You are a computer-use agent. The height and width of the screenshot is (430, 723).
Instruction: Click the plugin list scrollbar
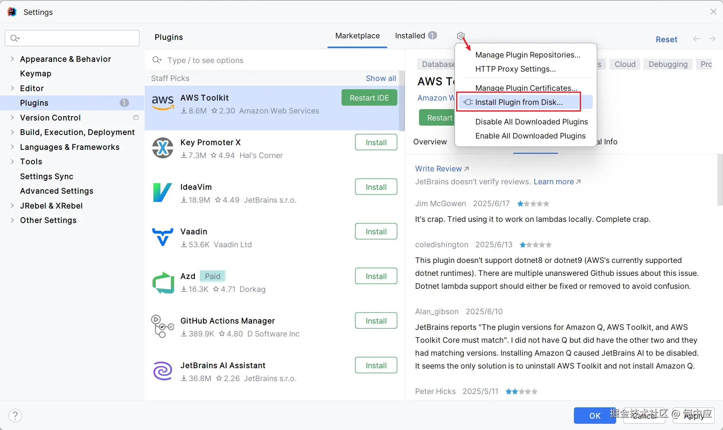(x=402, y=101)
